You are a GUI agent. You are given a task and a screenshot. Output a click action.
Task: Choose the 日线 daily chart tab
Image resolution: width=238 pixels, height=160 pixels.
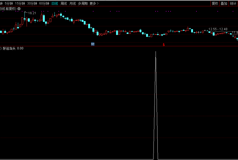[55, 3]
